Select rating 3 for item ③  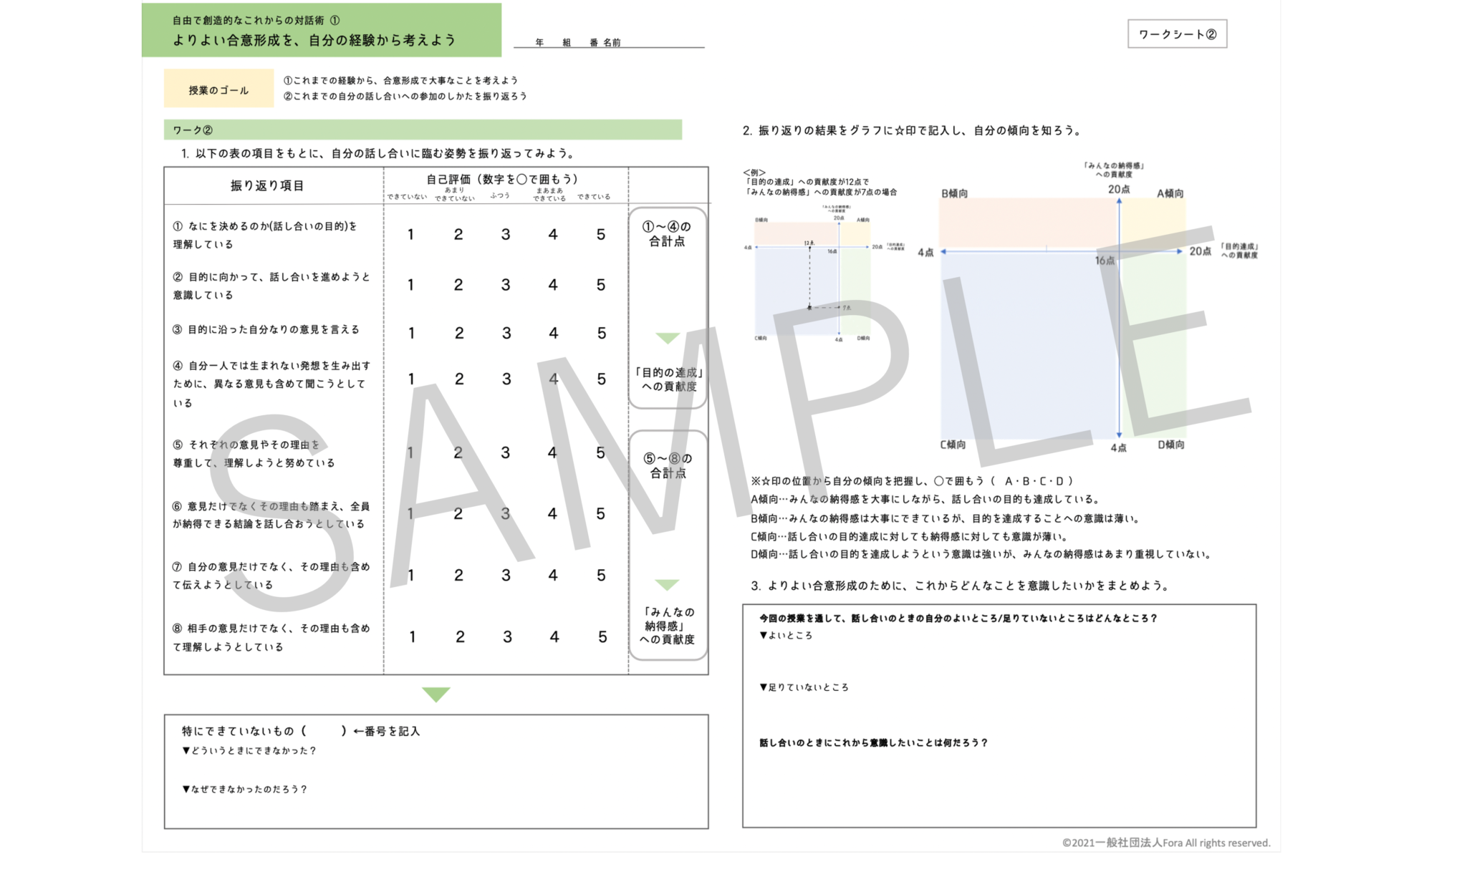tap(506, 333)
